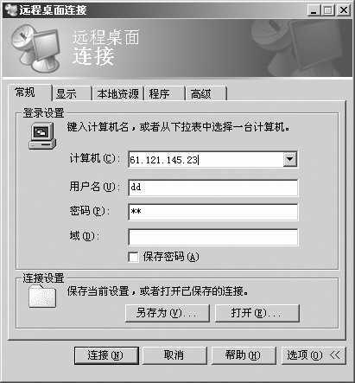The width and height of the screenshot is (355, 383).
Task: Focus the 域 input field
Action: (x=213, y=237)
